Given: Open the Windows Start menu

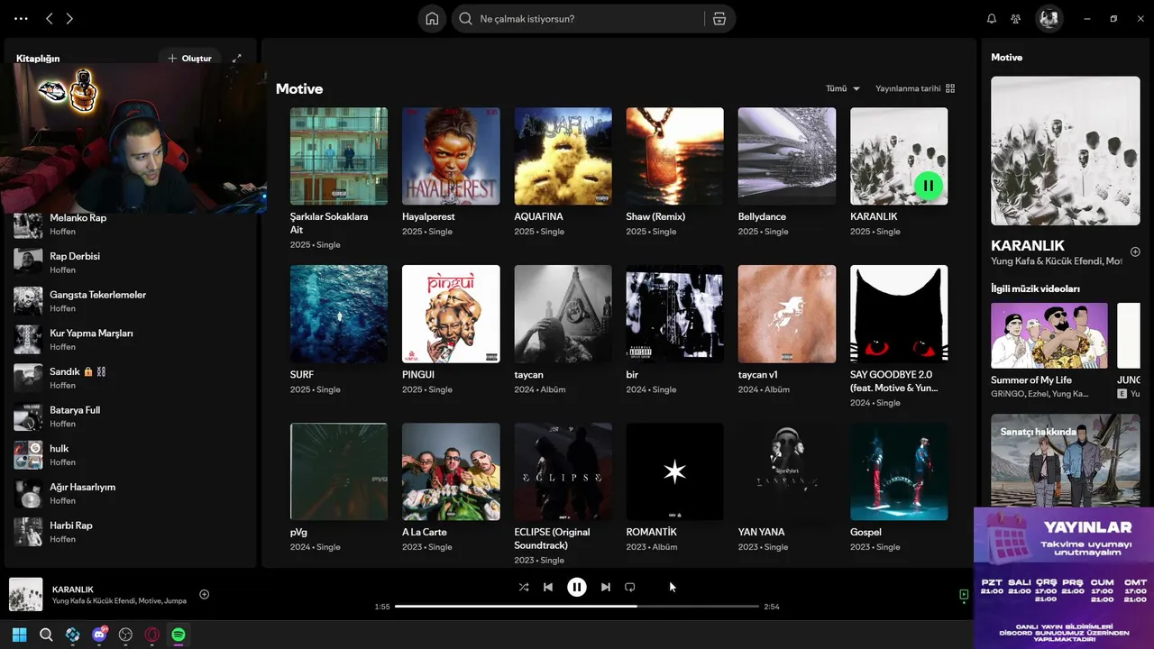Looking at the screenshot, I should click(19, 635).
